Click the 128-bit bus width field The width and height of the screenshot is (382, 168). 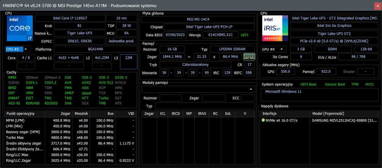pos(366,50)
